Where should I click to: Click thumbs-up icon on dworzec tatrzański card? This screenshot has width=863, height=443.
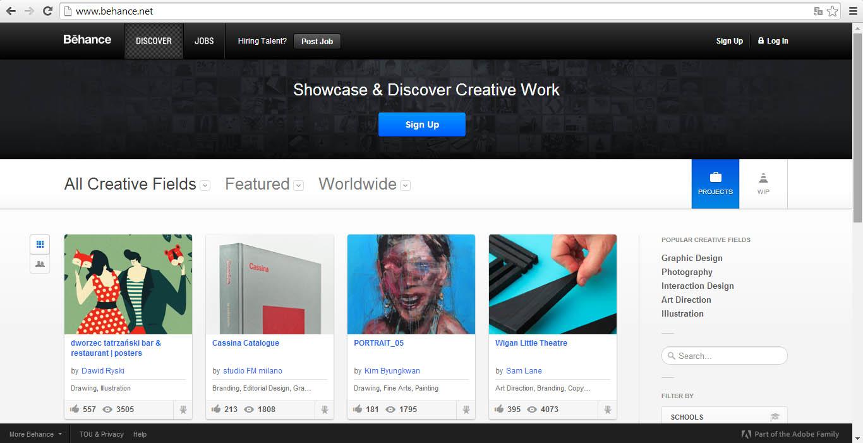click(75, 409)
